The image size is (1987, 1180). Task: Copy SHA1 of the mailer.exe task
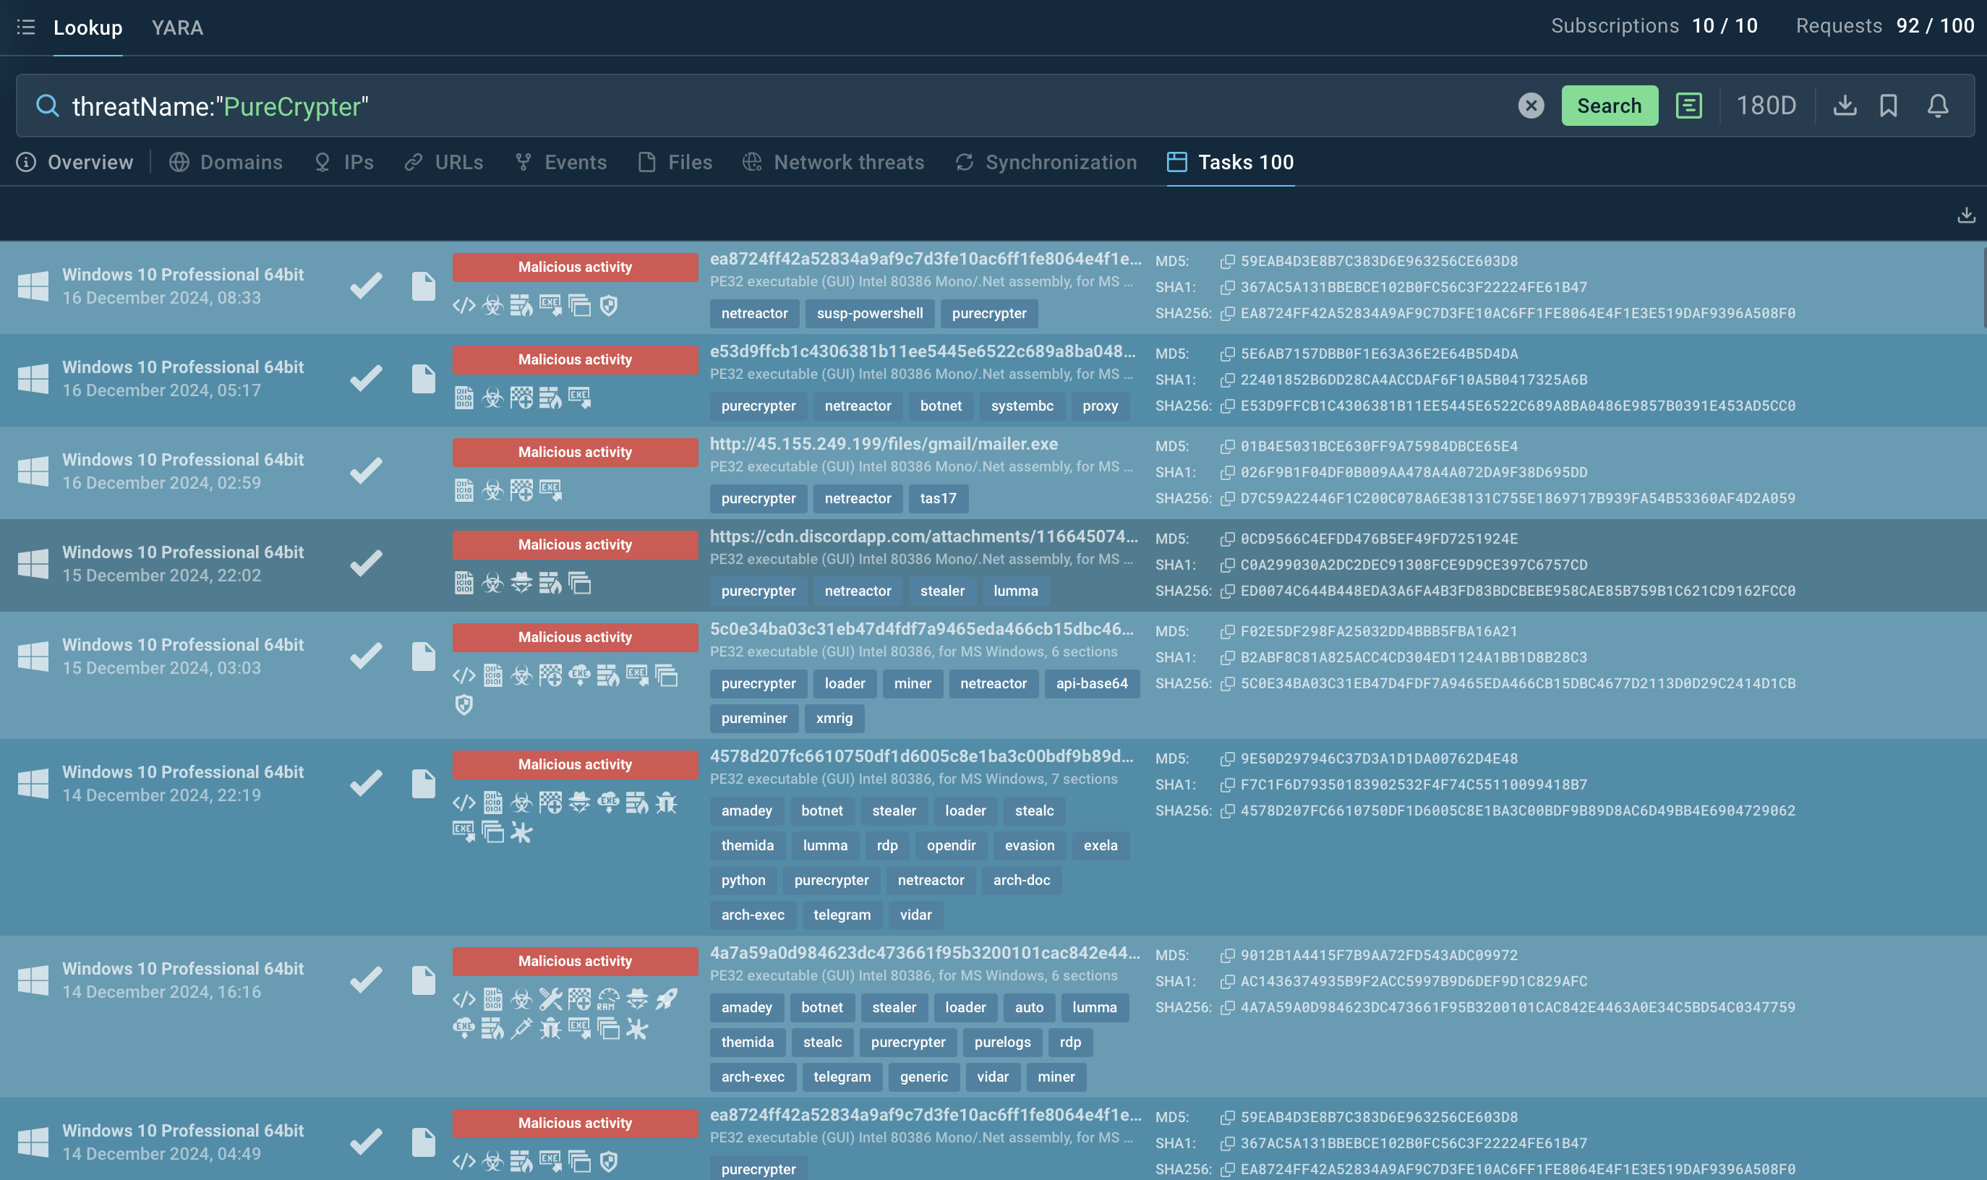point(1228,473)
